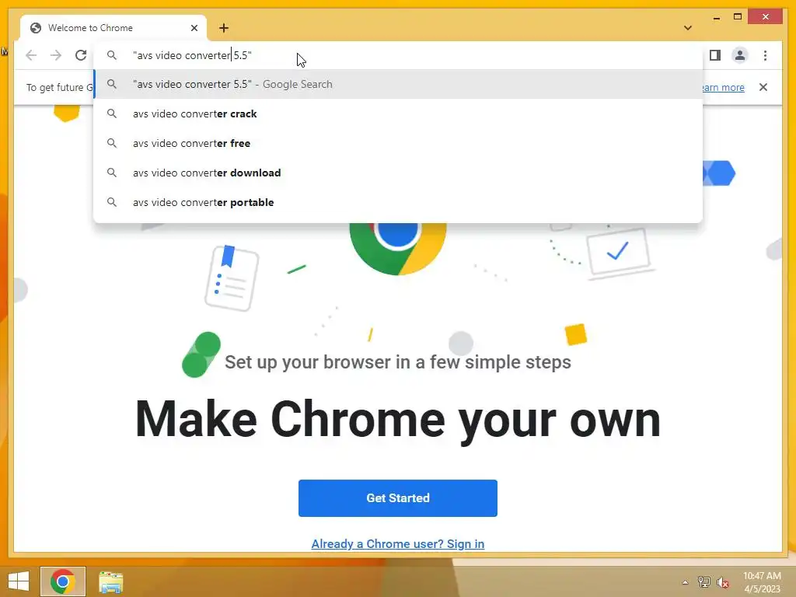Viewport: 796px width, 597px height.
Task: Close the Welcome to Chrome tab
Action: (x=194, y=28)
